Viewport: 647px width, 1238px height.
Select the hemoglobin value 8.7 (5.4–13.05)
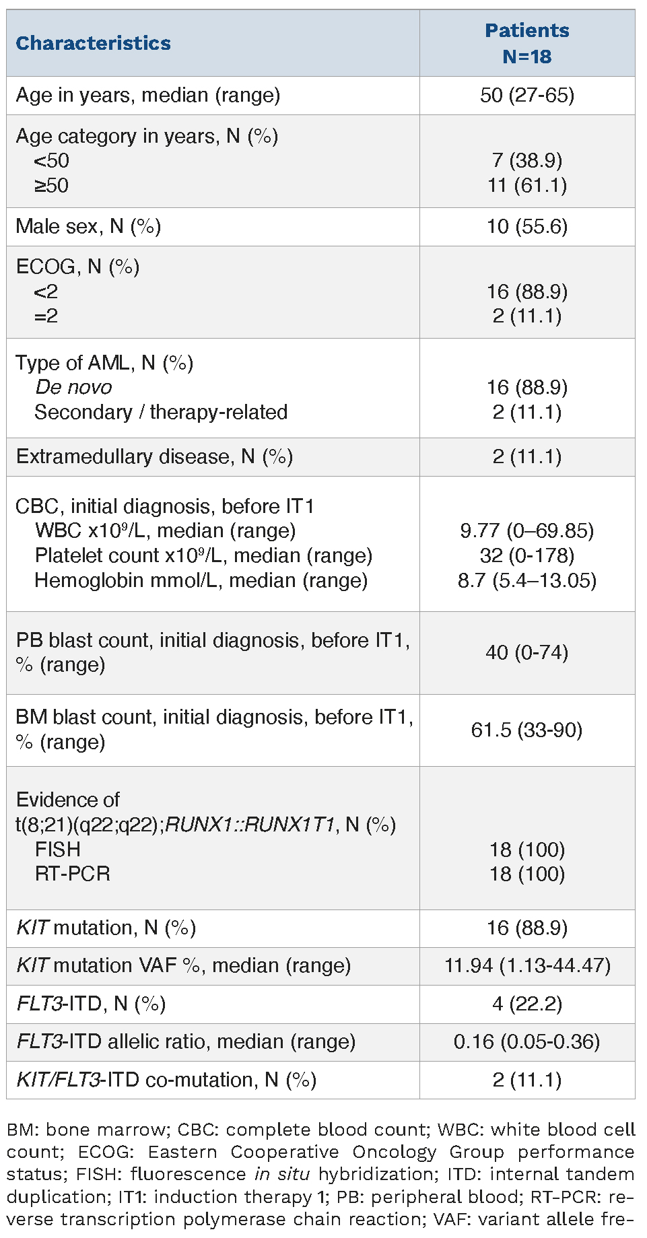[x=526, y=580]
